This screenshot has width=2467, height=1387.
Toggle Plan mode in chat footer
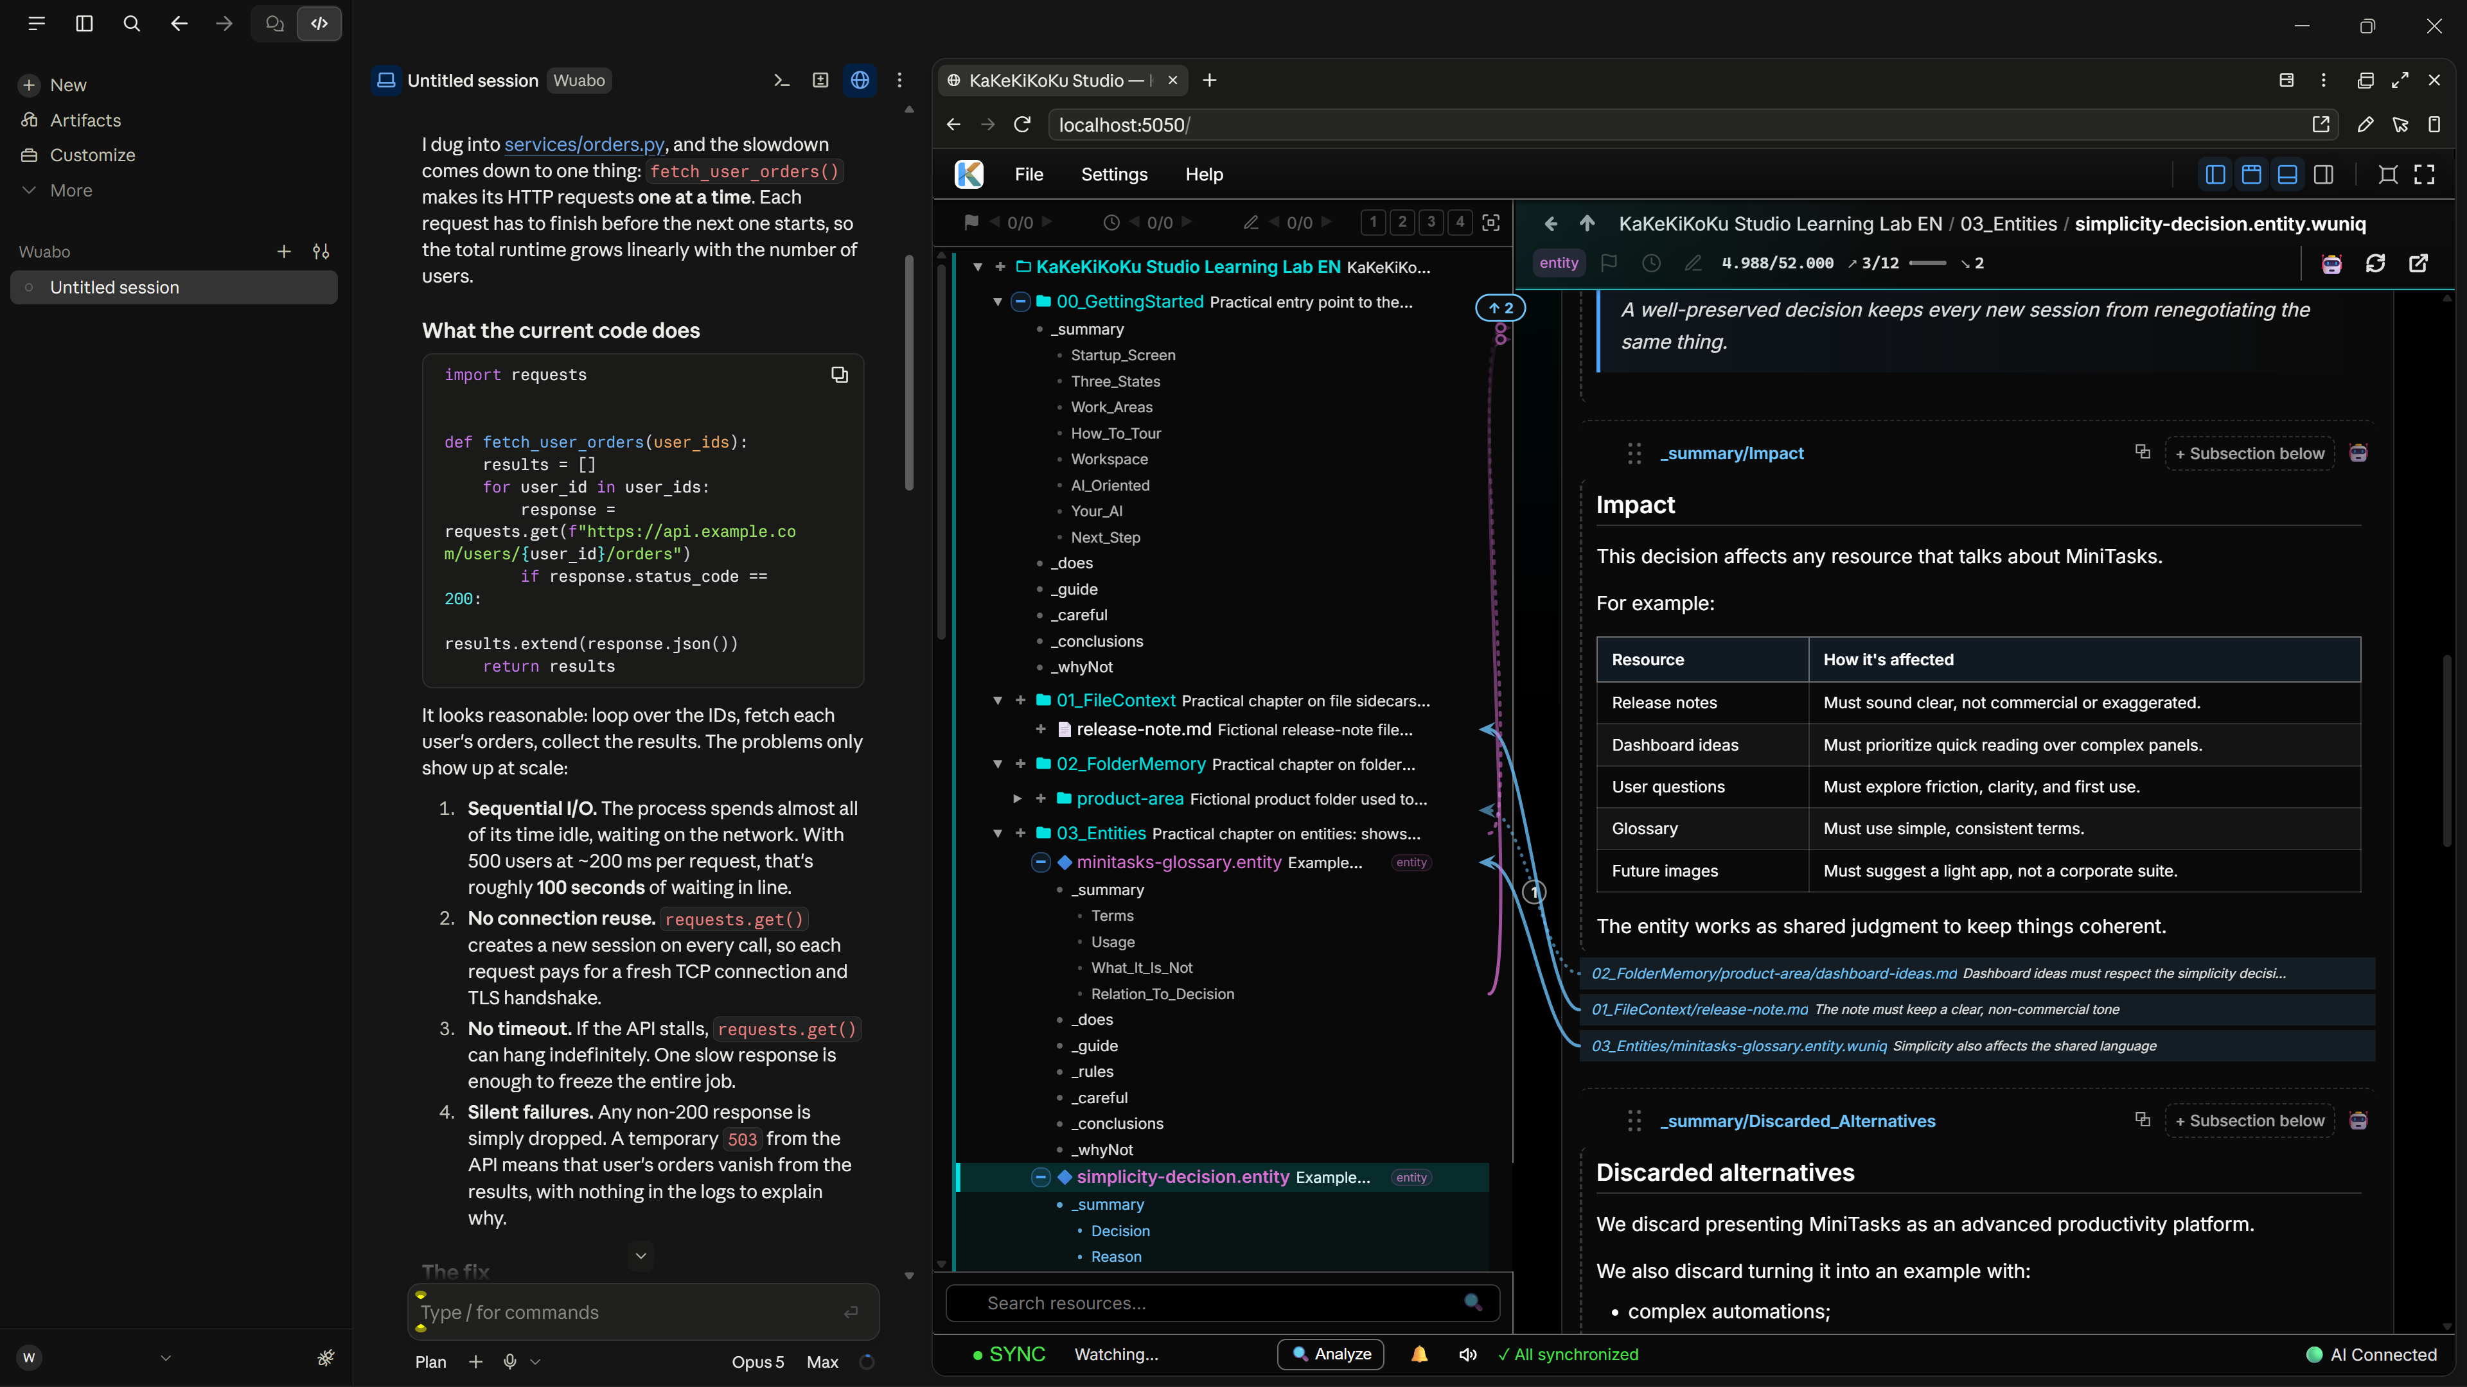click(431, 1361)
